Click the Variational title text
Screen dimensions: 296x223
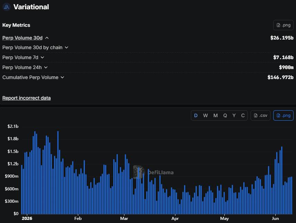31,7
